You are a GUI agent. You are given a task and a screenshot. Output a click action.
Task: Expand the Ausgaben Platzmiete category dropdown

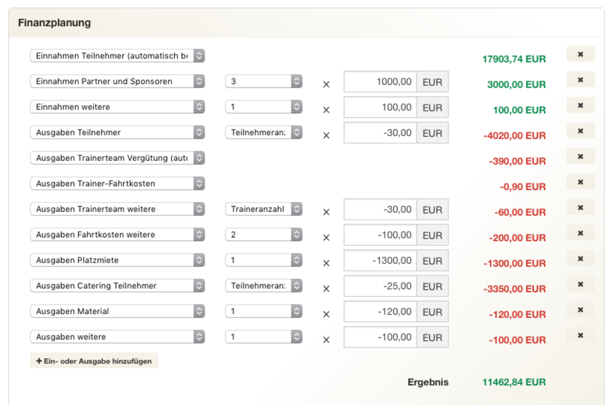point(117,260)
